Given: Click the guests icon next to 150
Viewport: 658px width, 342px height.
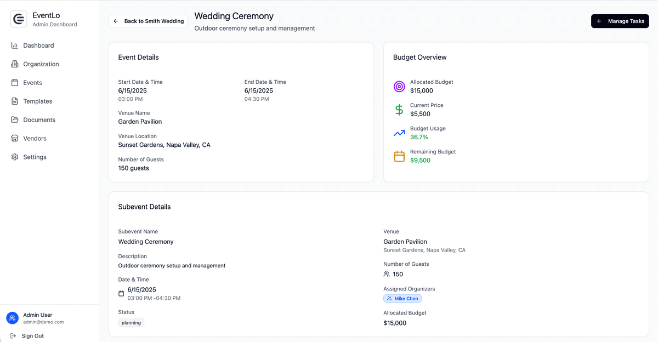Looking at the screenshot, I should coord(387,274).
